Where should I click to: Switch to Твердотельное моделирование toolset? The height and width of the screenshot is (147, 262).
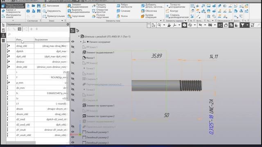[13, 6]
